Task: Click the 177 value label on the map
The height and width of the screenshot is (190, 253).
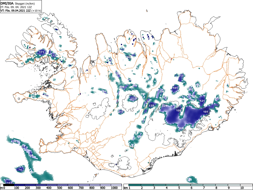Action: [x=53, y=55]
